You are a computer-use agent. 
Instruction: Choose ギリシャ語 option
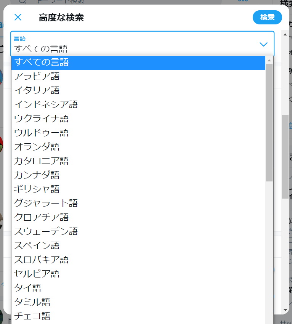[37, 189]
